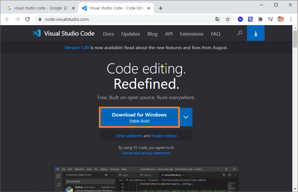Open the site search magnifier icon

(x=240, y=33)
